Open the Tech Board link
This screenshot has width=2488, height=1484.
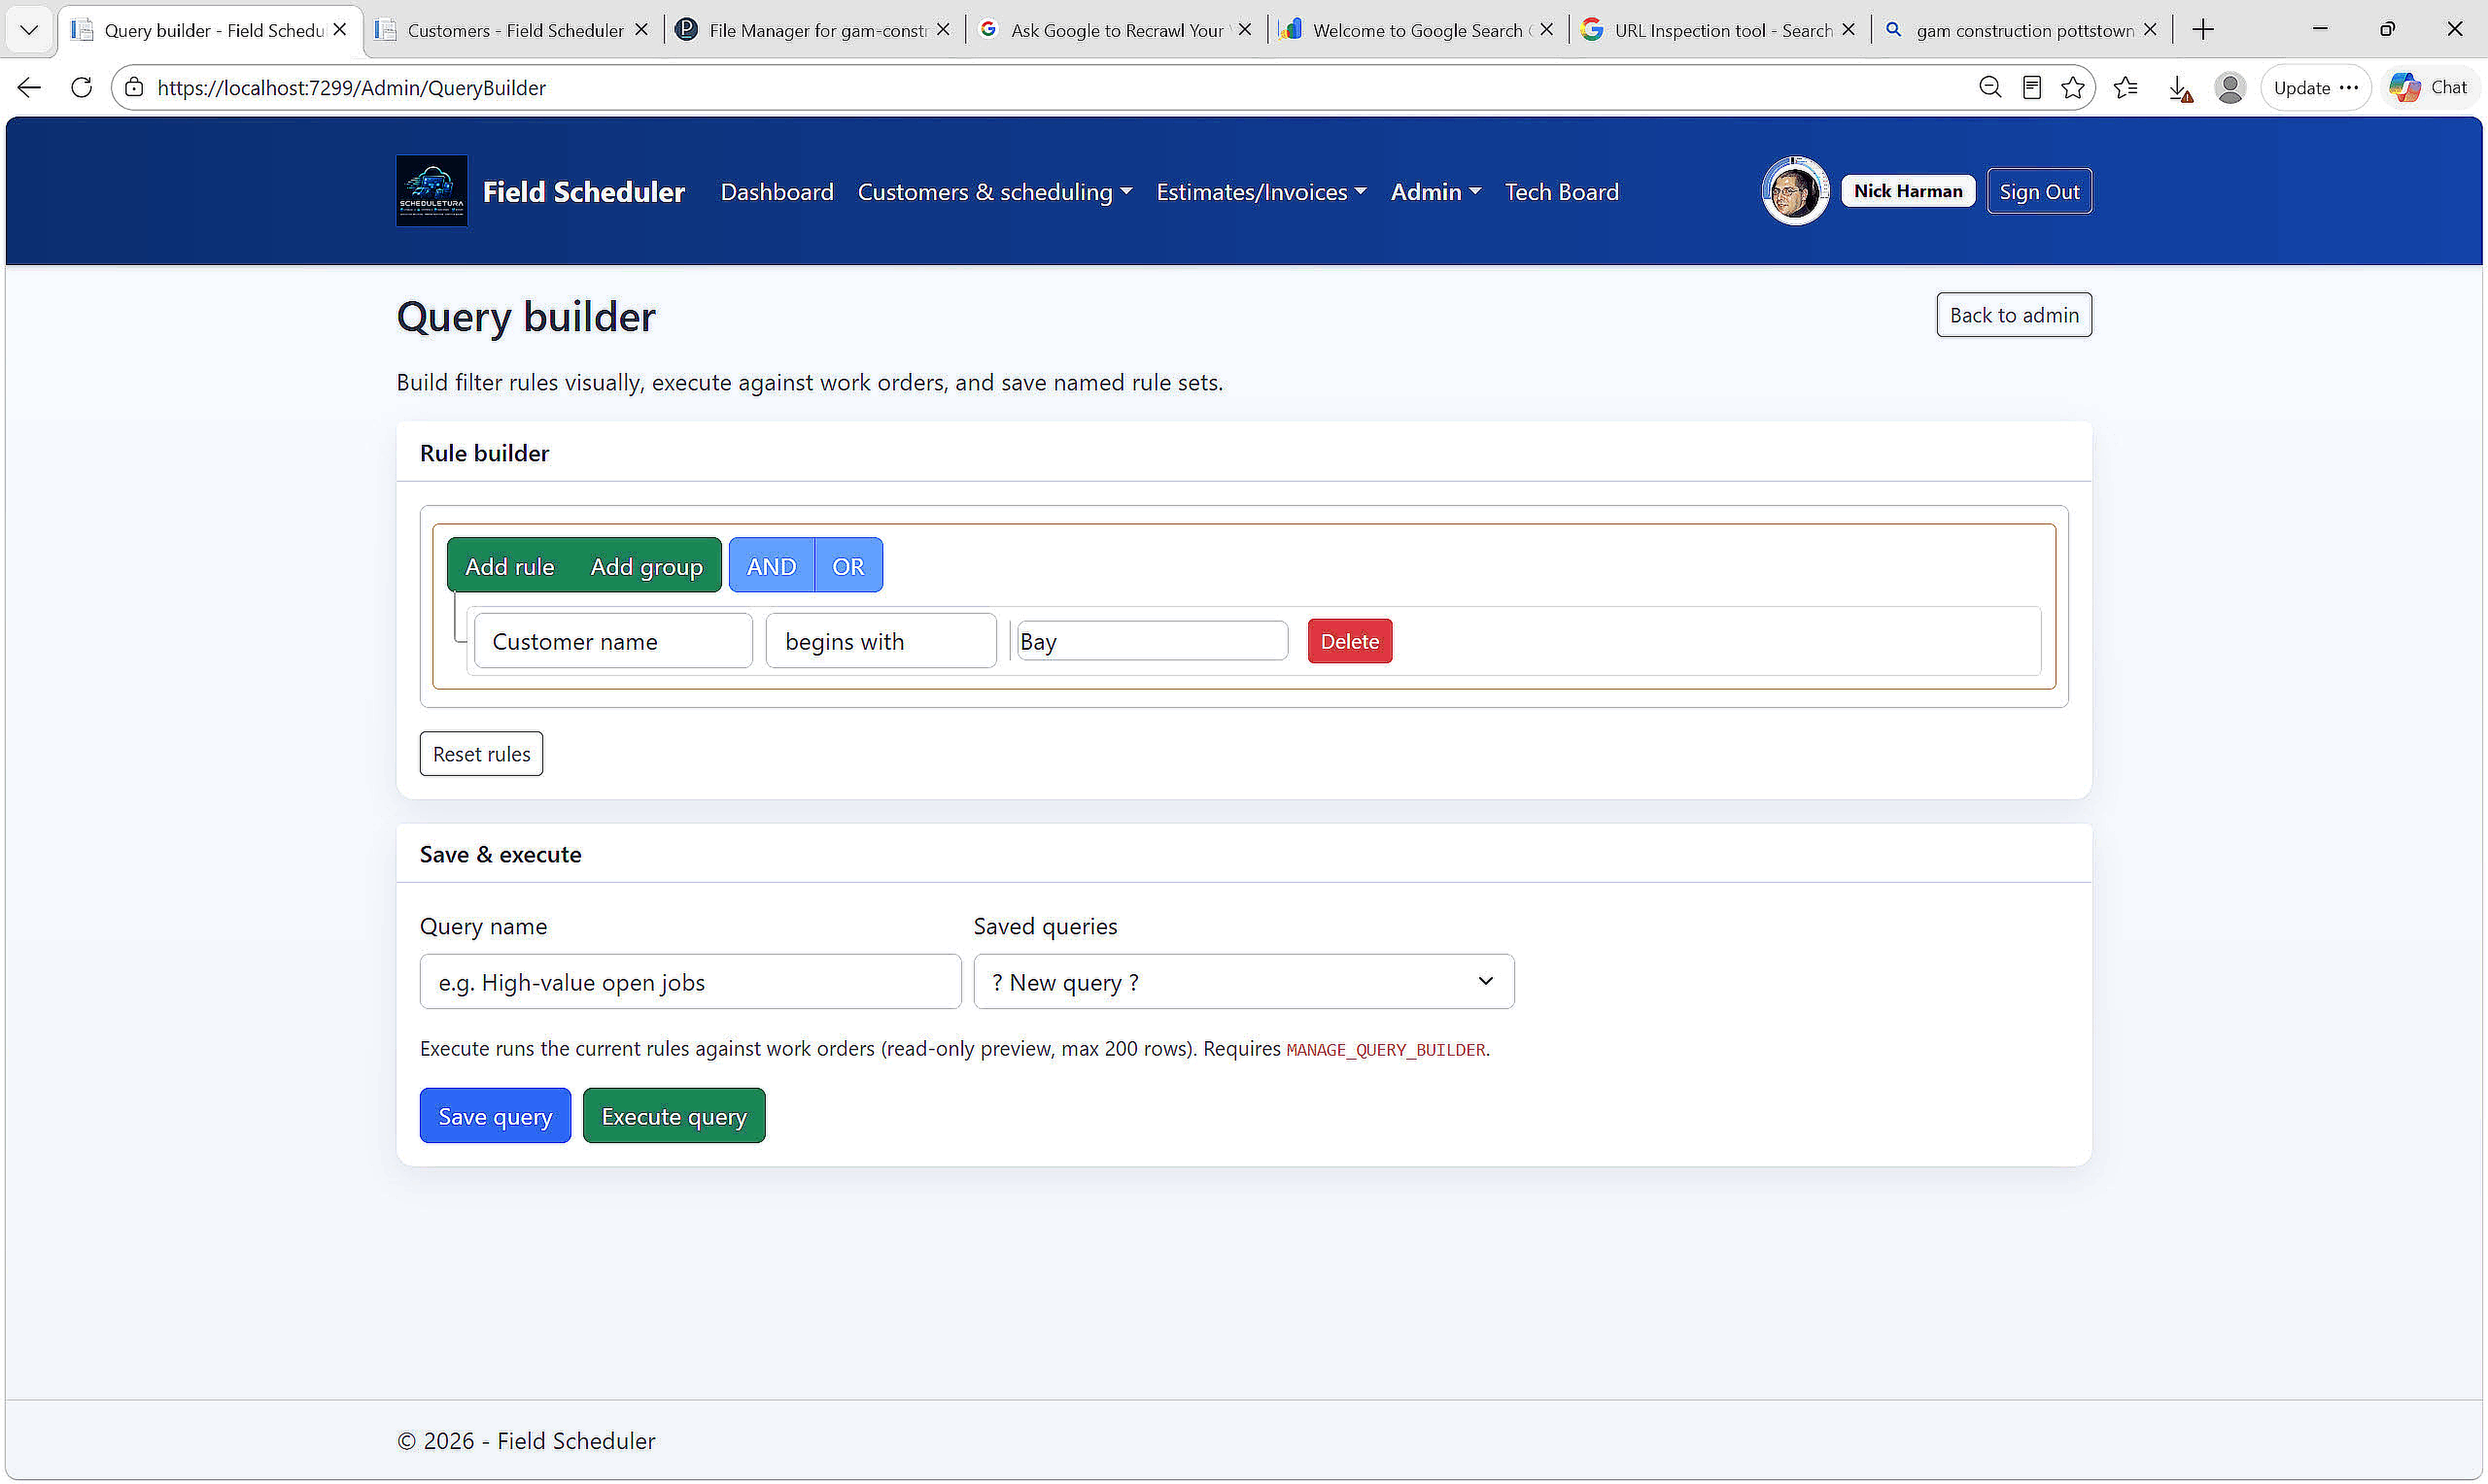[x=1562, y=192]
